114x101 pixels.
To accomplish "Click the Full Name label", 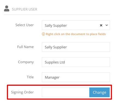I will pos(25,47).
